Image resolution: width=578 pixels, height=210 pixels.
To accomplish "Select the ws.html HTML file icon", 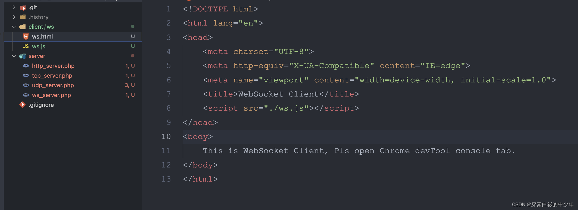I will click(x=26, y=36).
